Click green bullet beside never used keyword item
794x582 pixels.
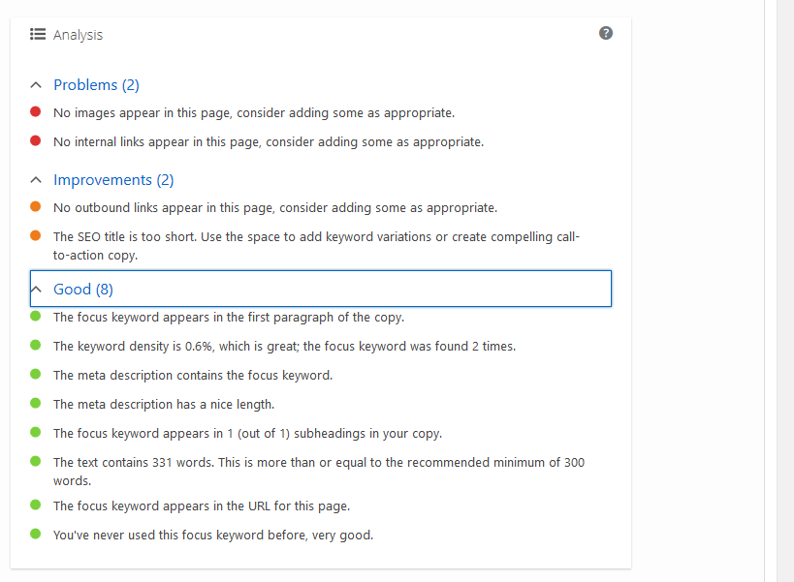[x=36, y=534]
